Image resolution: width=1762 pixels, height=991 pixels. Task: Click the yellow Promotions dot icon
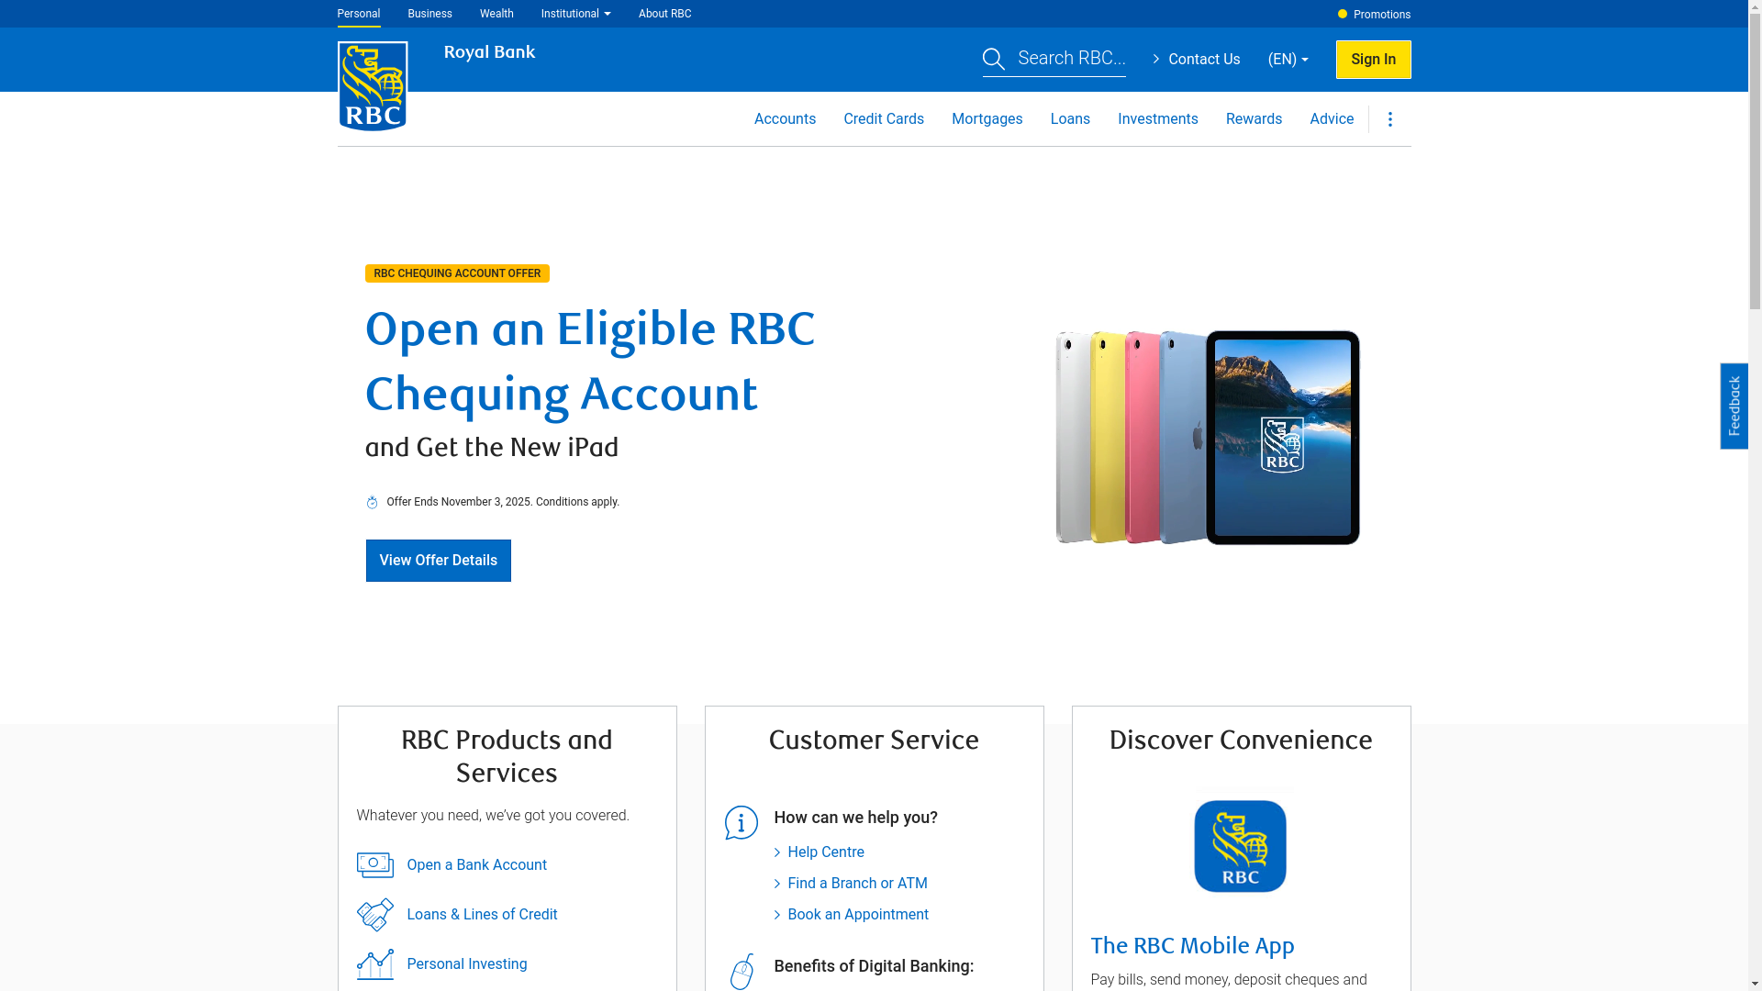[1343, 14]
